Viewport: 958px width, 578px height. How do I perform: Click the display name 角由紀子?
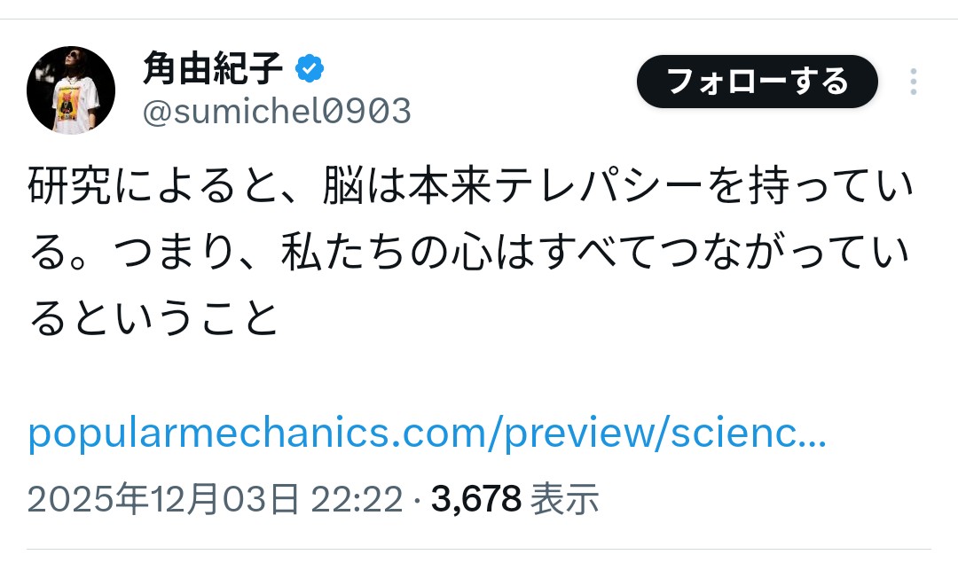click(213, 69)
